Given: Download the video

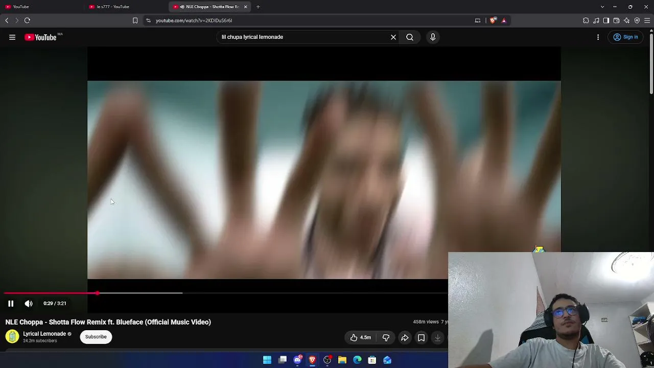Looking at the screenshot, I should click(x=437, y=337).
